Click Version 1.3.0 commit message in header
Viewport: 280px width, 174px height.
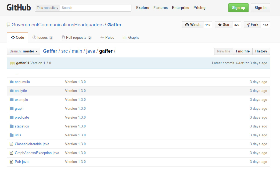[x=41, y=63]
